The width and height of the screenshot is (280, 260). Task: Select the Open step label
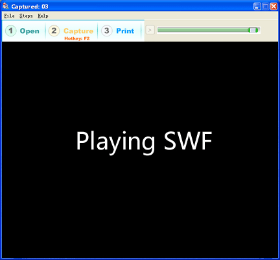point(30,31)
